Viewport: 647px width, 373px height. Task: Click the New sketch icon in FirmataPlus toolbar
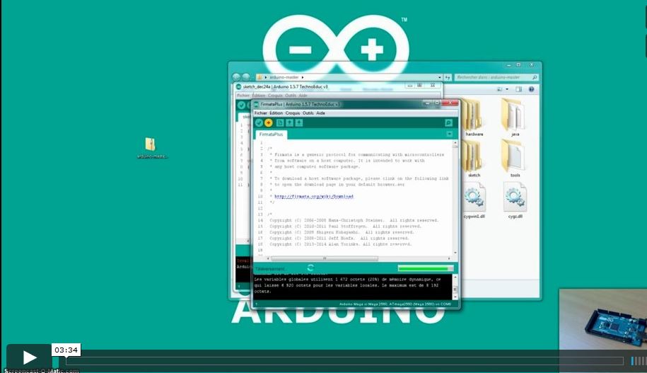click(280, 122)
